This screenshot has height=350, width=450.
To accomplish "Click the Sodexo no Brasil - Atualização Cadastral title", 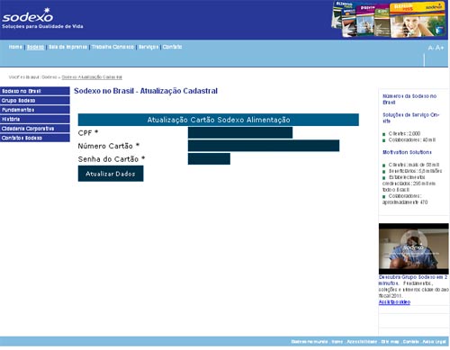I will point(146,91).
